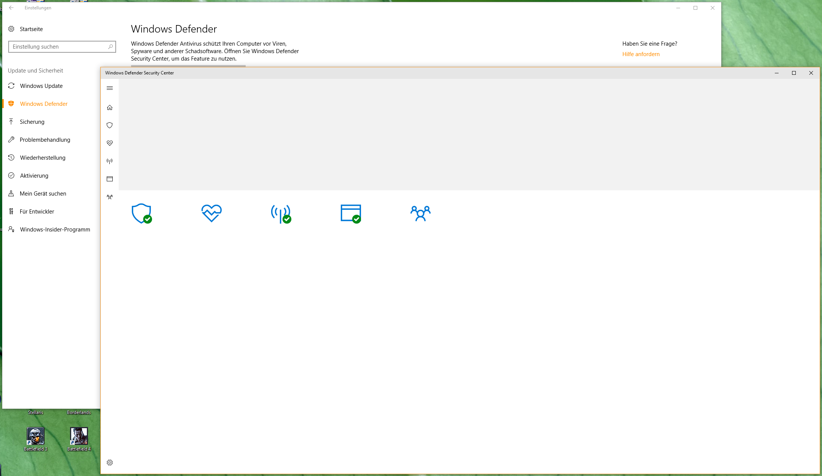Open family options icon in sidebar

point(110,197)
